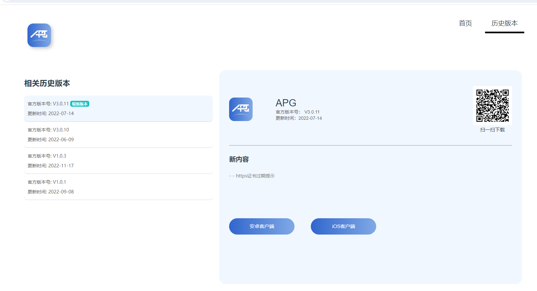This screenshot has height=291, width=537.
Task: Select version V1.0.3 in history list
Action: 118,161
